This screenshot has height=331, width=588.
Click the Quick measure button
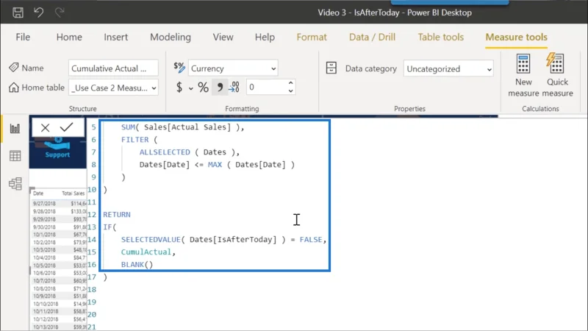tap(557, 76)
